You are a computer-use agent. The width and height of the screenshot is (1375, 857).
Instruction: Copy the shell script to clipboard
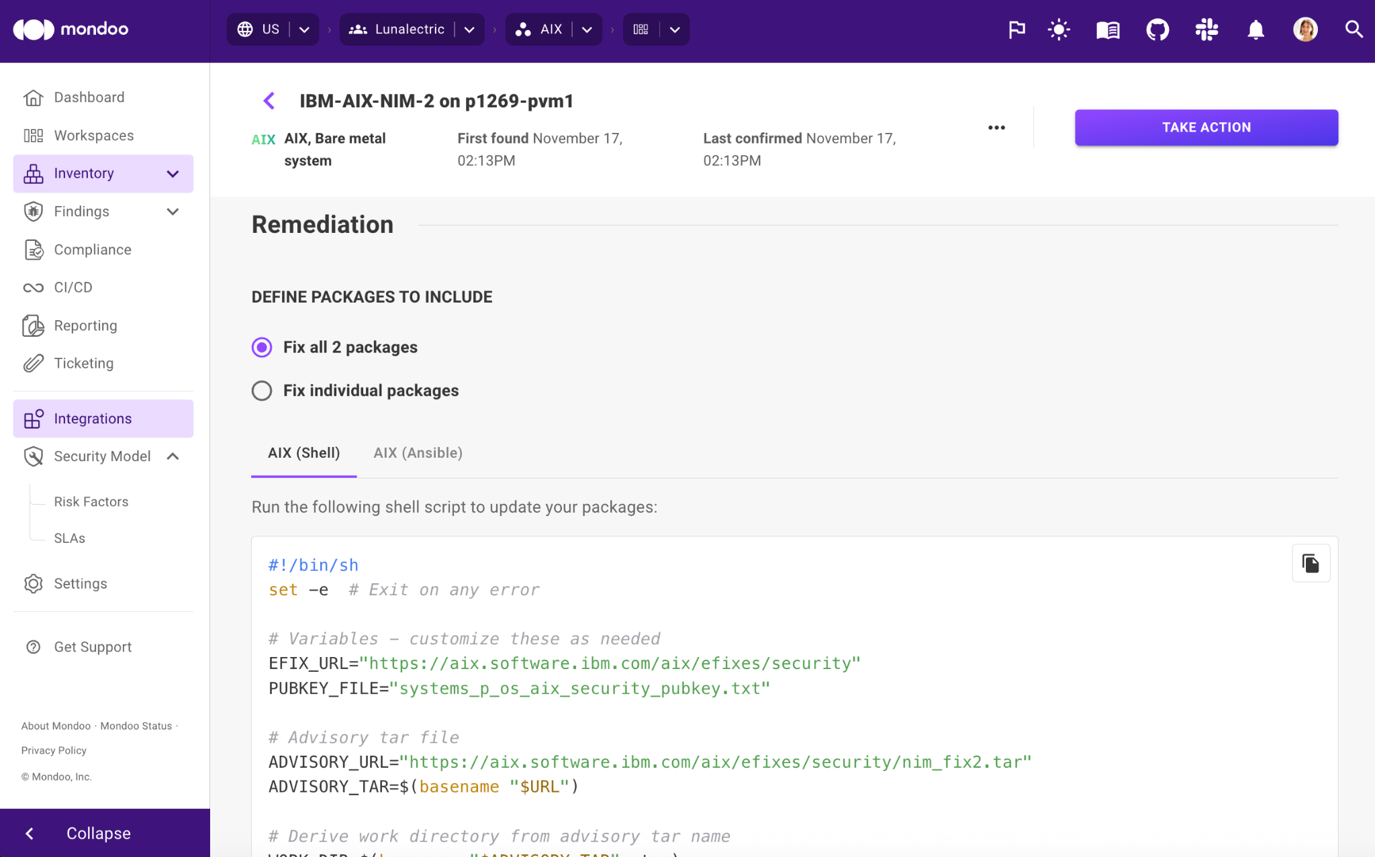(x=1311, y=563)
